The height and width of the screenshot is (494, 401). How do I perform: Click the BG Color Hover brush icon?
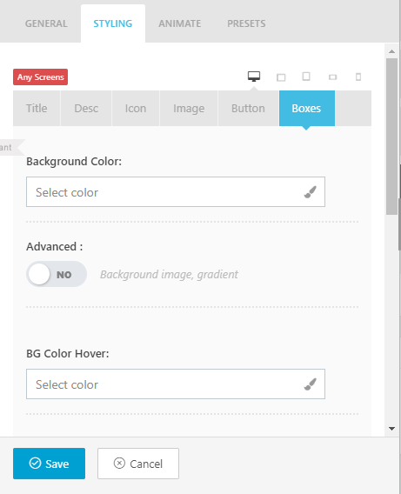(310, 384)
